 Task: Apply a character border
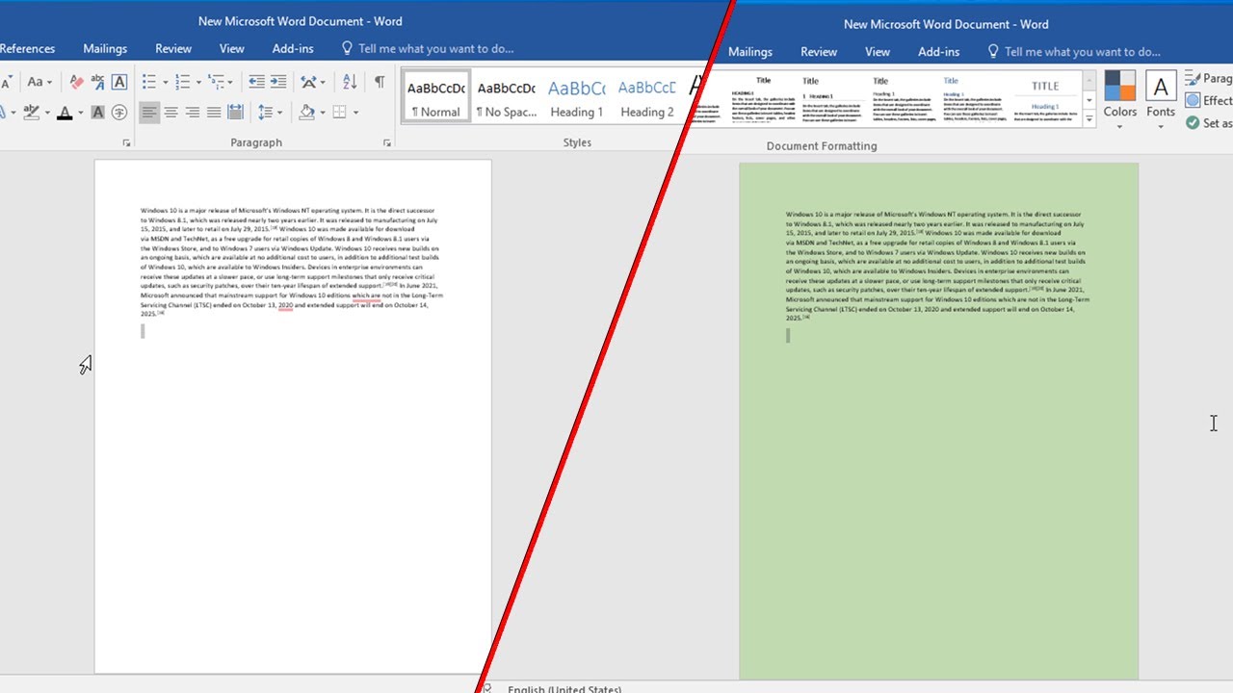coord(119,83)
